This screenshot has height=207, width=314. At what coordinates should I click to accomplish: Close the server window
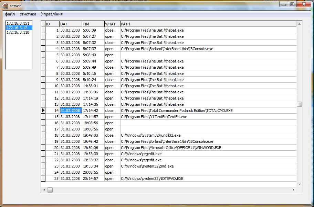click(304, 4)
